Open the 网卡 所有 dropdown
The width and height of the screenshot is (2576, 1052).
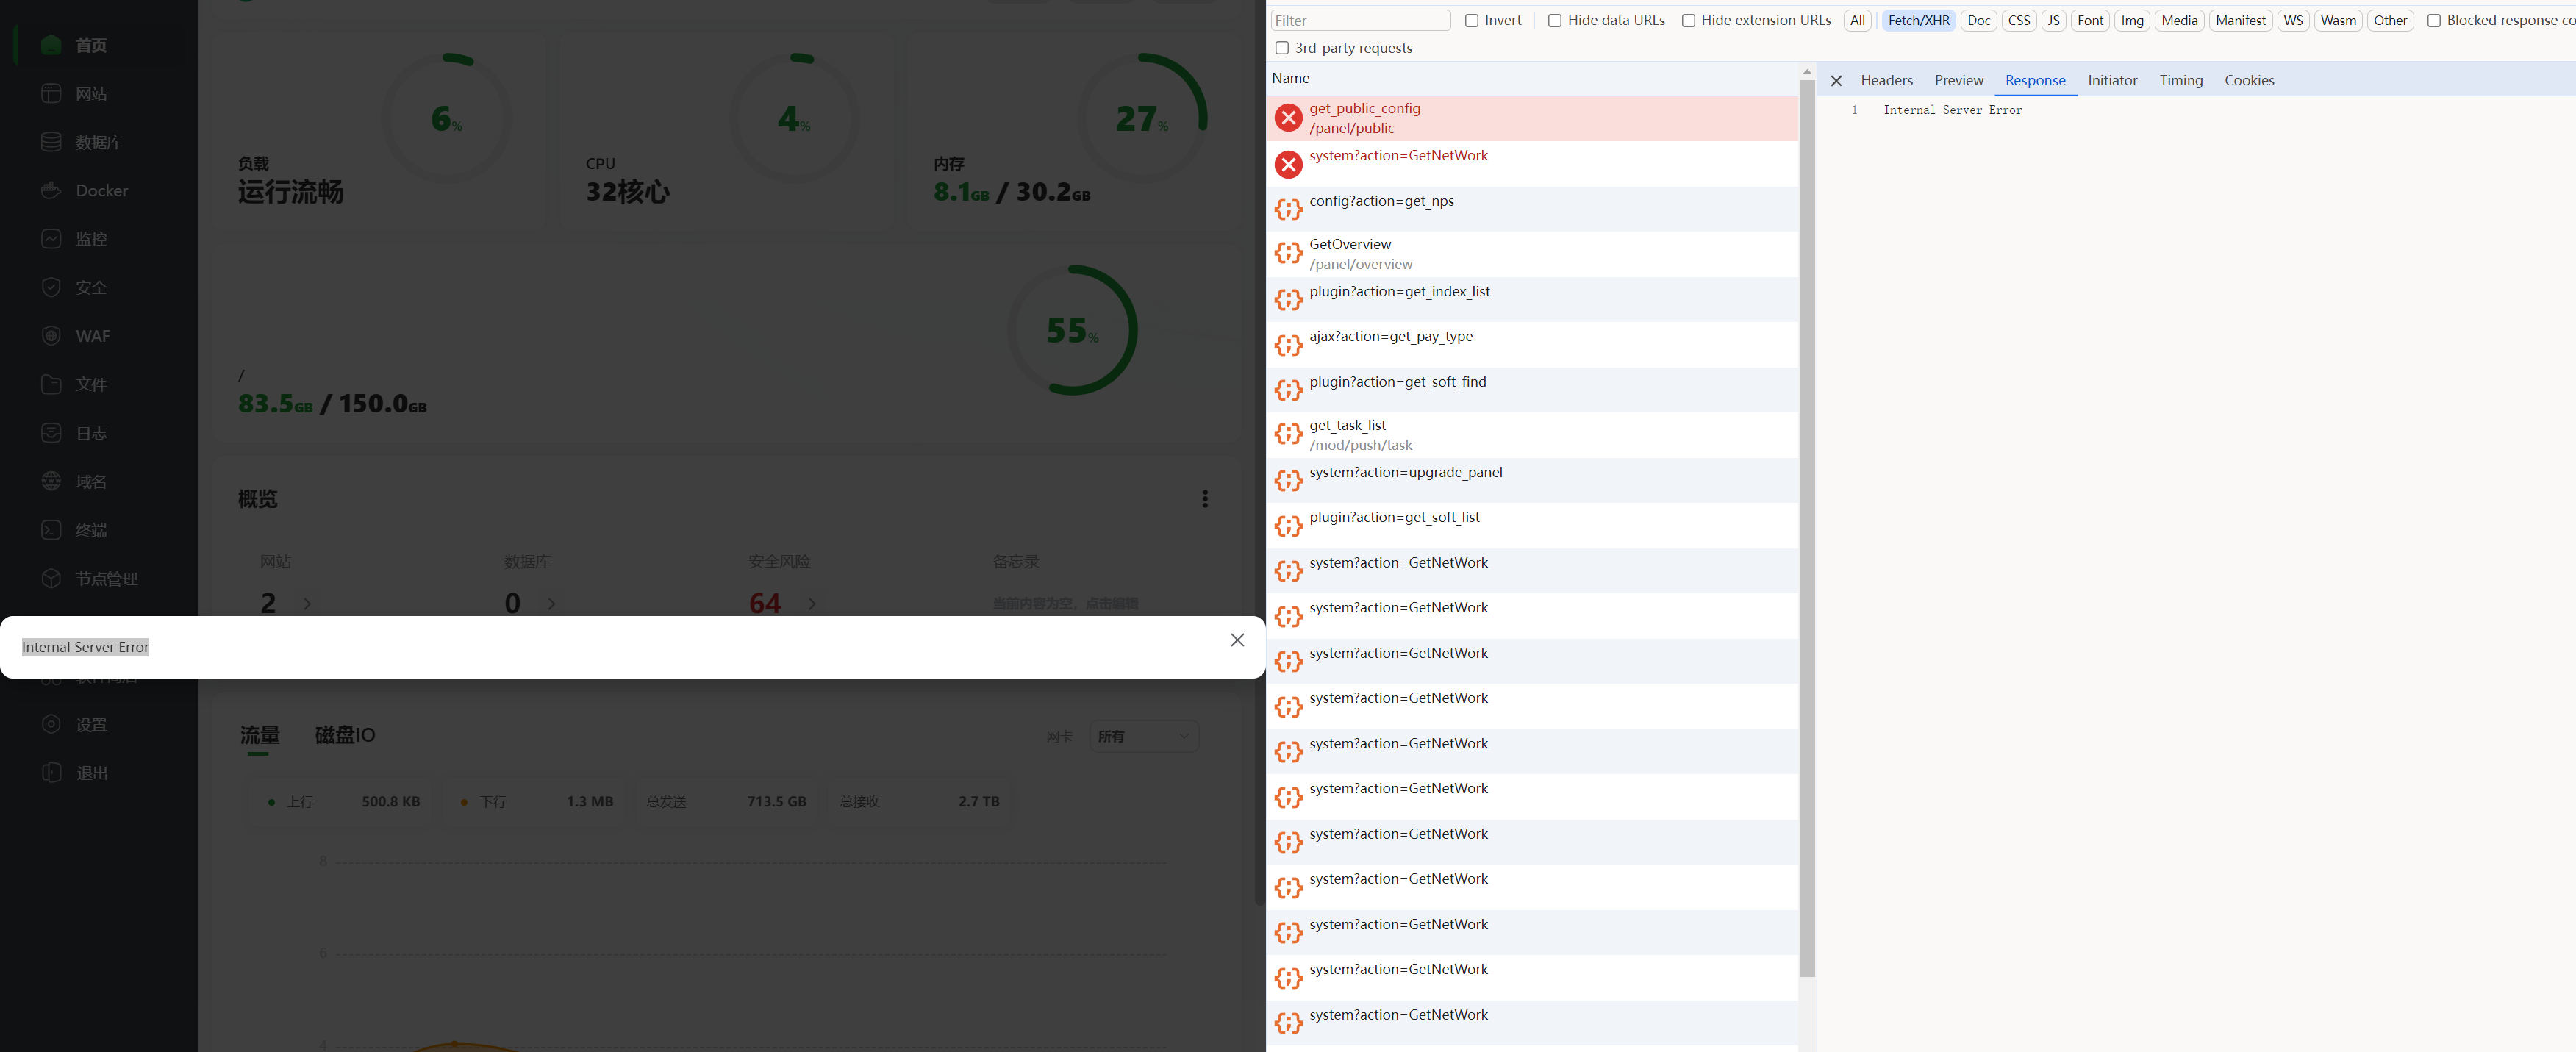1143,736
